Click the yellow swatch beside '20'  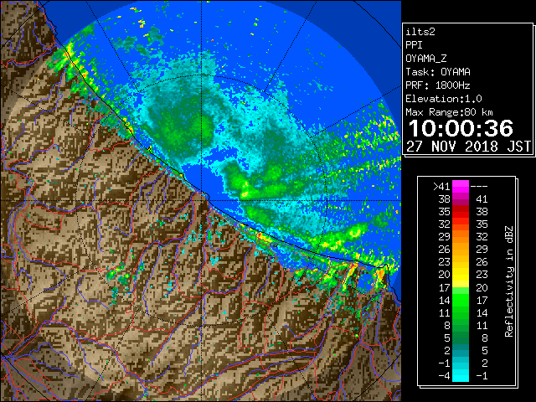tap(461, 275)
